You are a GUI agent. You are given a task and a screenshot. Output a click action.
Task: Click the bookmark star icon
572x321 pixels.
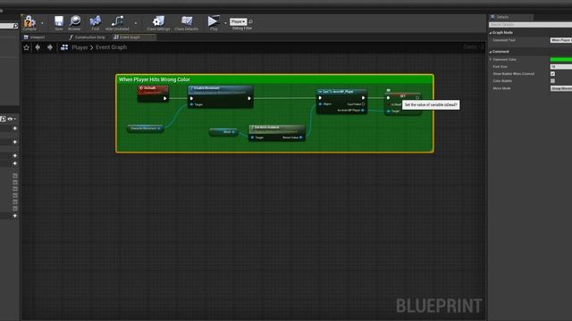coord(26,47)
